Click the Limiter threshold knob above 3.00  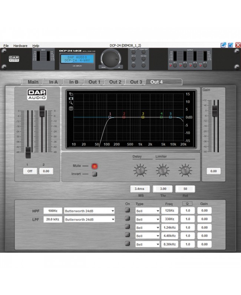point(163,170)
